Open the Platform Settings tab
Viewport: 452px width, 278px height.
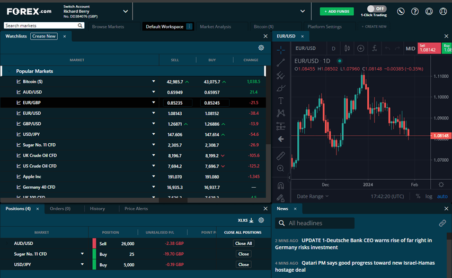(x=325, y=26)
